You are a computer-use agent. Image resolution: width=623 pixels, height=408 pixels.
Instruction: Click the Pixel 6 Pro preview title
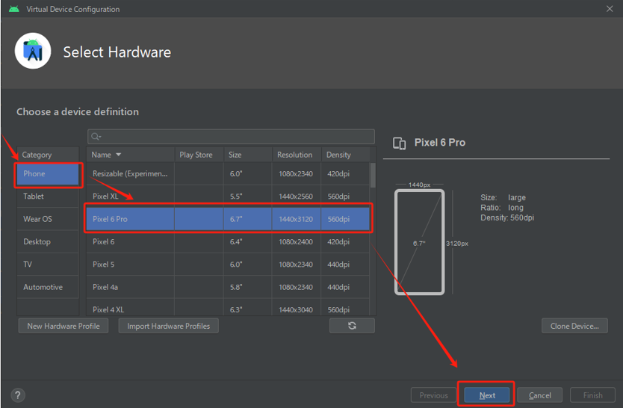pos(440,142)
